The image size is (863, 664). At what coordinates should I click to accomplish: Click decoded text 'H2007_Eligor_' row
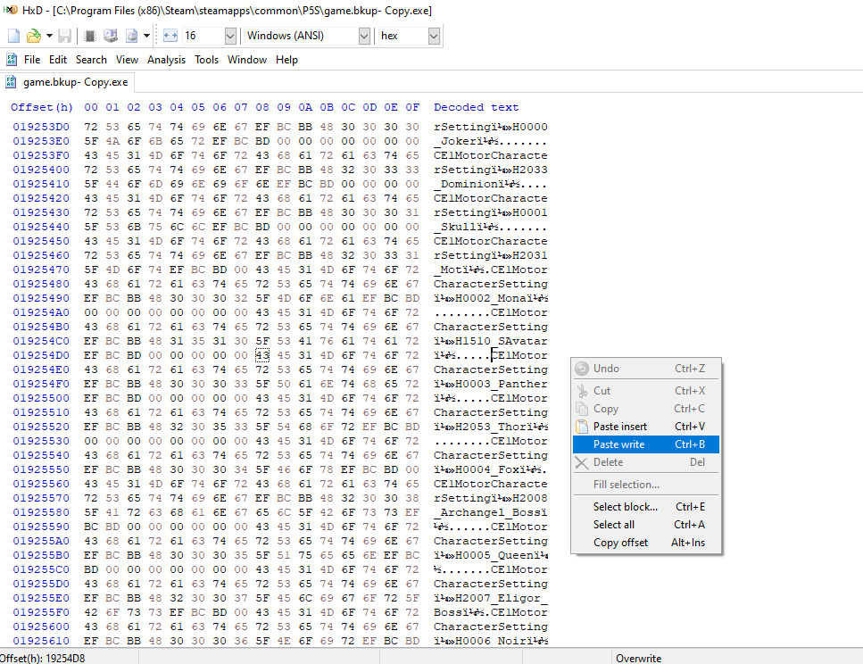[x=490, y=599]
